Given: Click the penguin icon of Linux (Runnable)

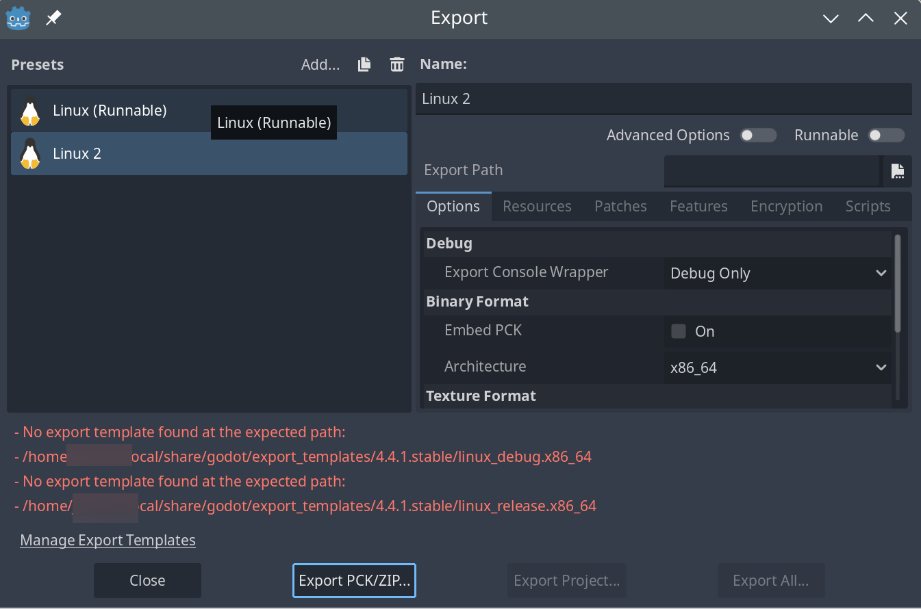Looking at the screenshot, I should pos(29,111).
